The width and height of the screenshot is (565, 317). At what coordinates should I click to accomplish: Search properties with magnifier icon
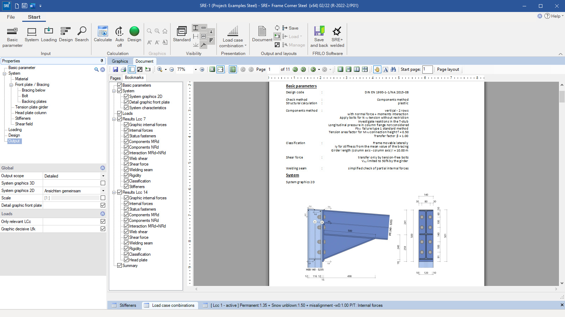click(96, 70)
